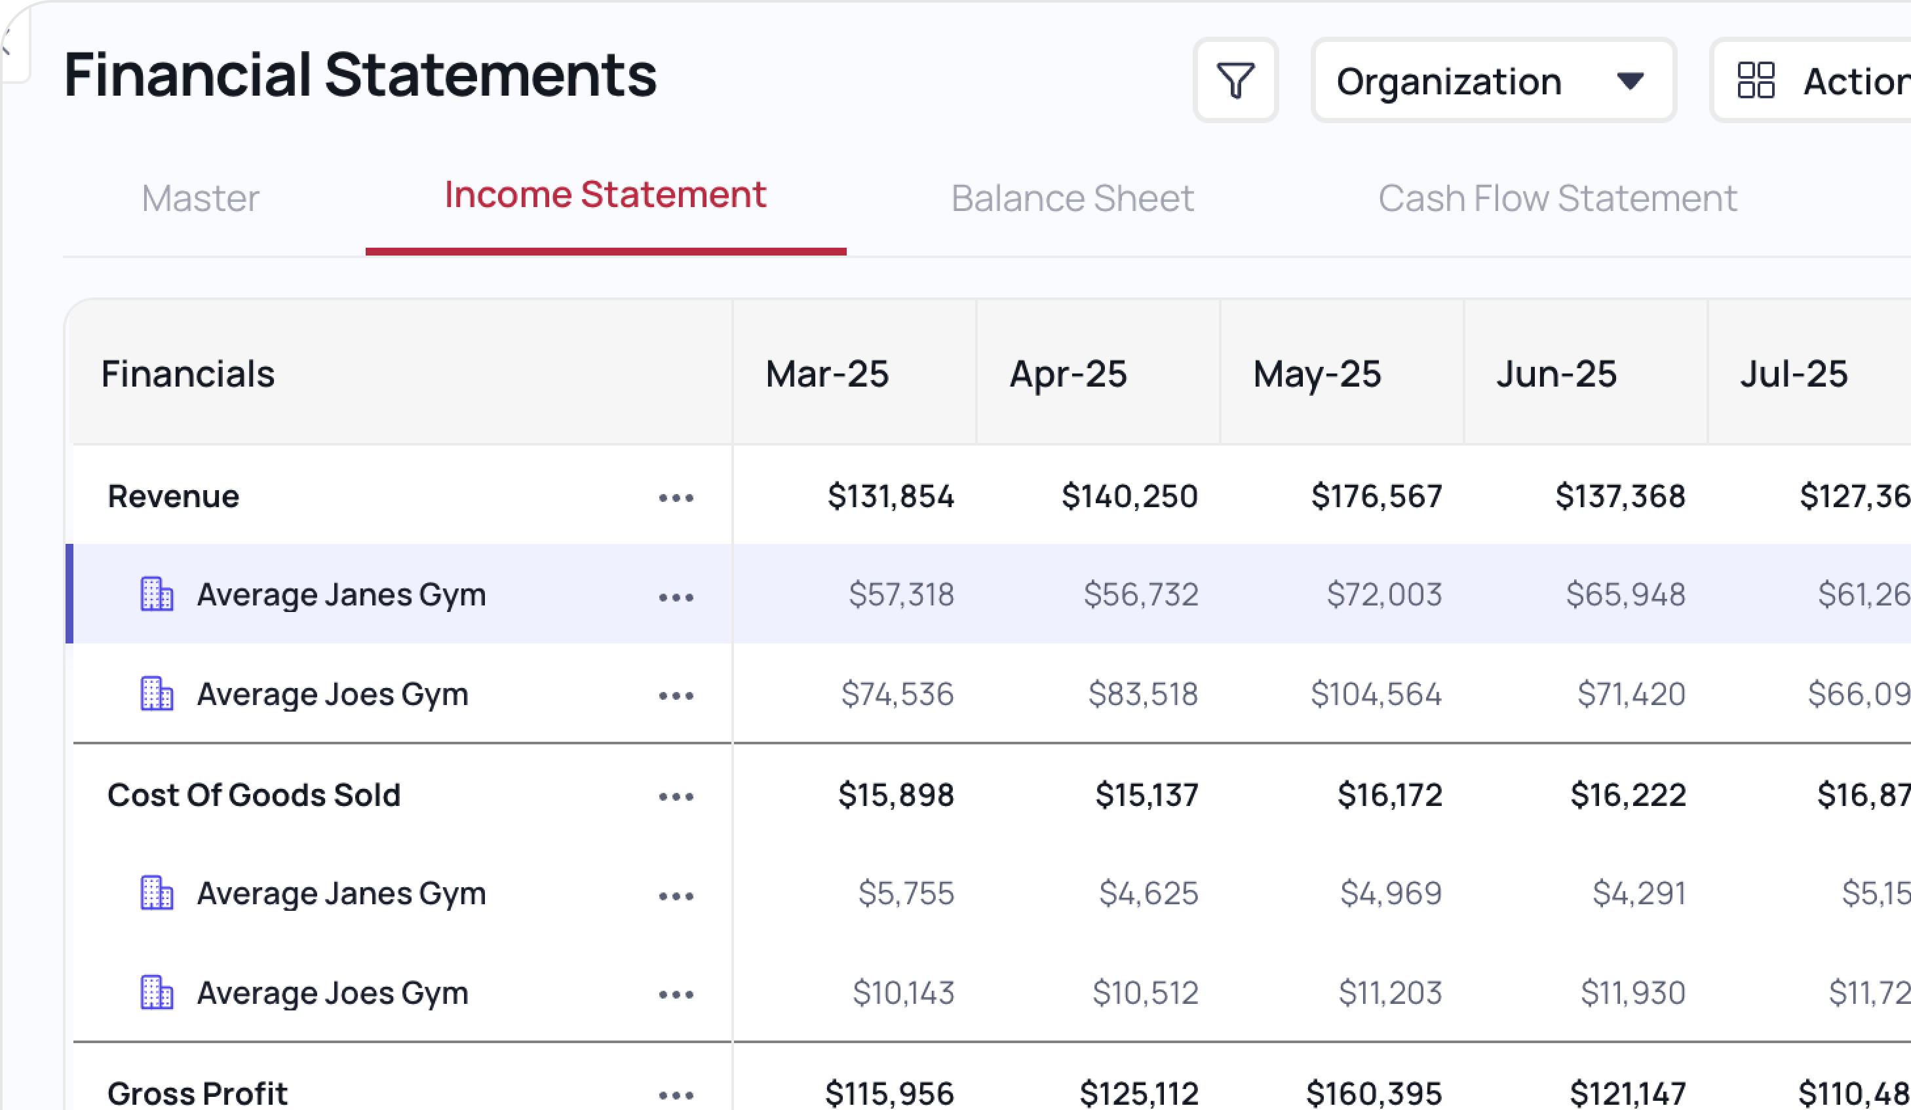Image resolution: width=1911 pixels, height=1110 pixels.
Task: Collapse the Revenue section row
Action: coord(173,497)
